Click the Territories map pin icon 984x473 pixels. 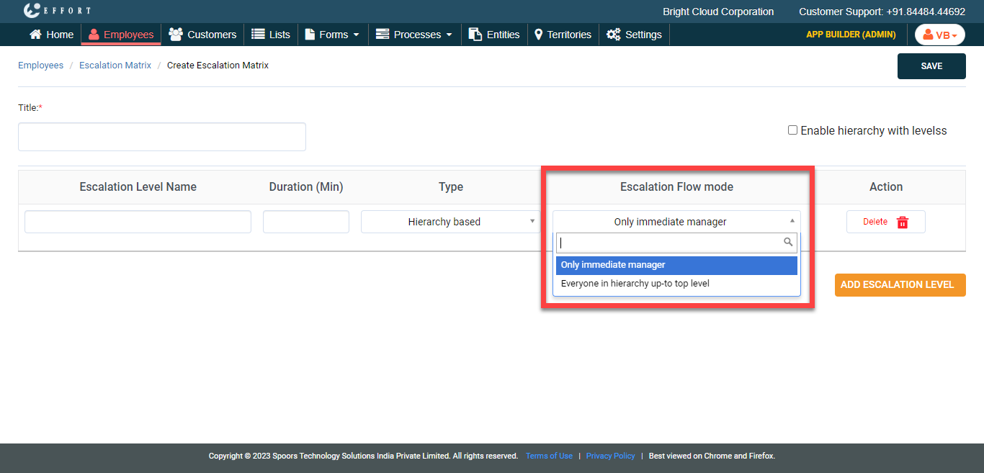(538, 35)
